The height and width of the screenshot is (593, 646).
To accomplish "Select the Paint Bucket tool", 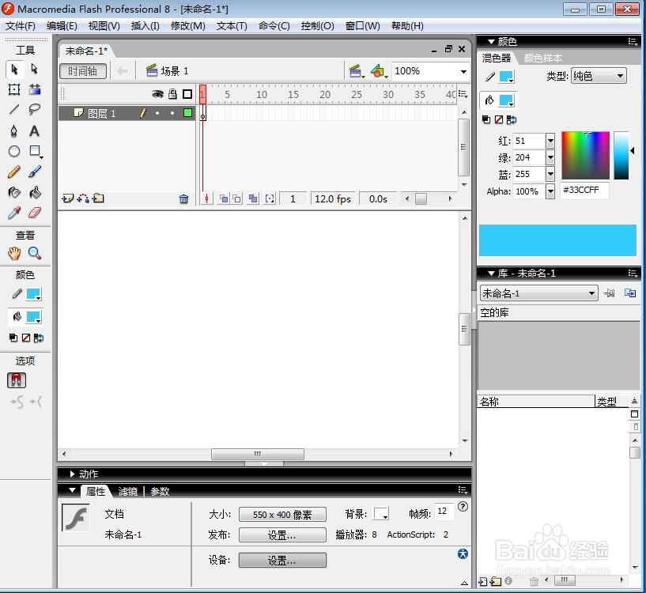I will pos(35,192).
